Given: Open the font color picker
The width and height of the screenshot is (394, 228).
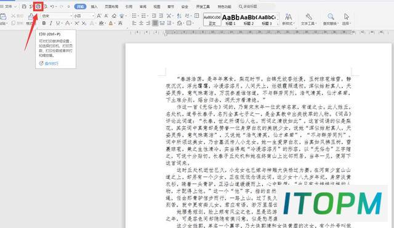Looking at the screenshot, I should 111,23.
